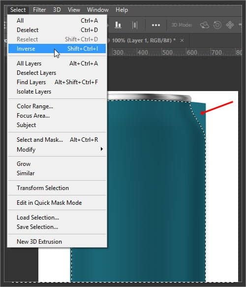This screenshot has height=287, width=246.
Task: Open the Window menu
Action: [x=98, y=10]
